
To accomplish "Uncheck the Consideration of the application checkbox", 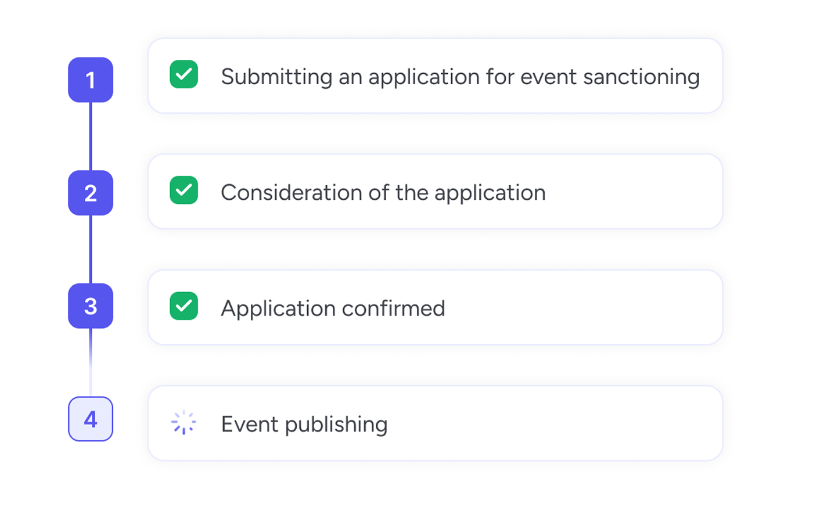I will point(184,190).
